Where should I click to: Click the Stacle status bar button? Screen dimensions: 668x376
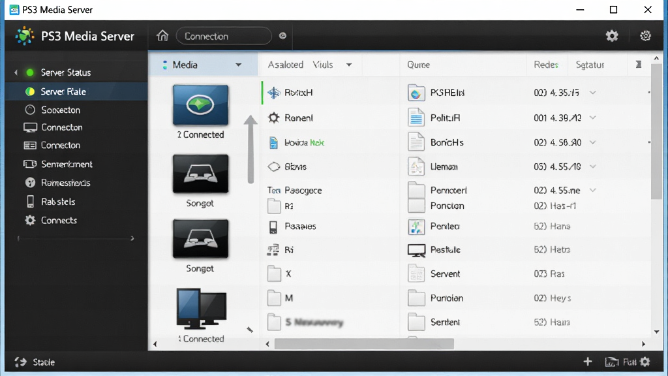tap(35, 362)
